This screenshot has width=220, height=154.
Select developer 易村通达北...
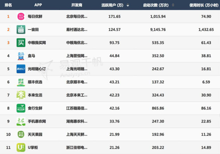77,30
